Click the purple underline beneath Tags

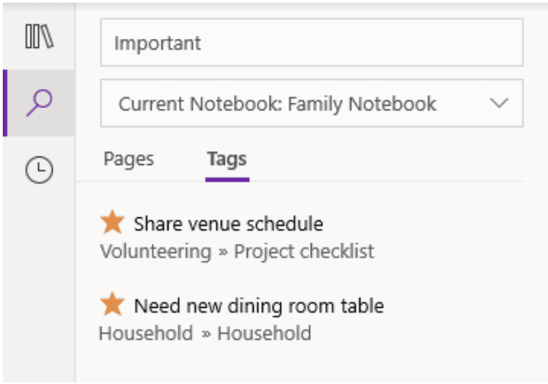click(227, 180)
